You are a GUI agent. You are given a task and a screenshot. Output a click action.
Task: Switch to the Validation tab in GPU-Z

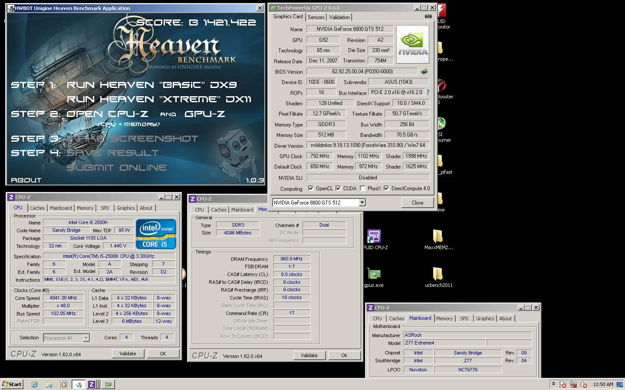point(339,17)
